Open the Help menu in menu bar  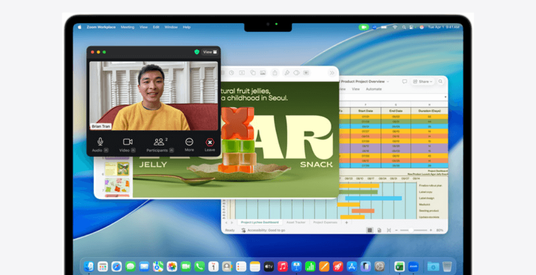click(187, 27)
